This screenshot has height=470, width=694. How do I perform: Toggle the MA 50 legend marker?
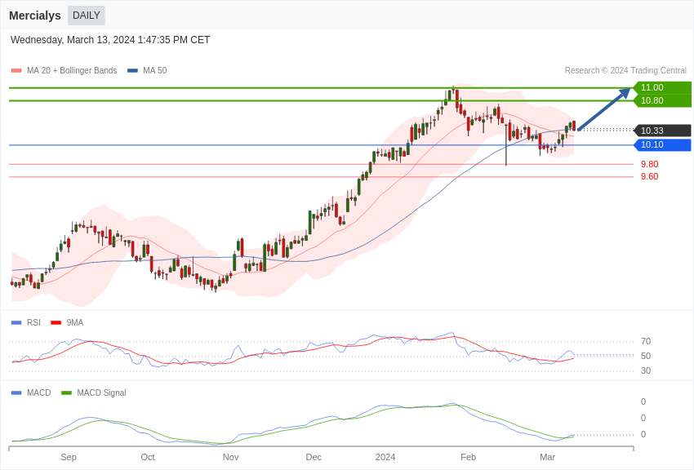point(132,71)
